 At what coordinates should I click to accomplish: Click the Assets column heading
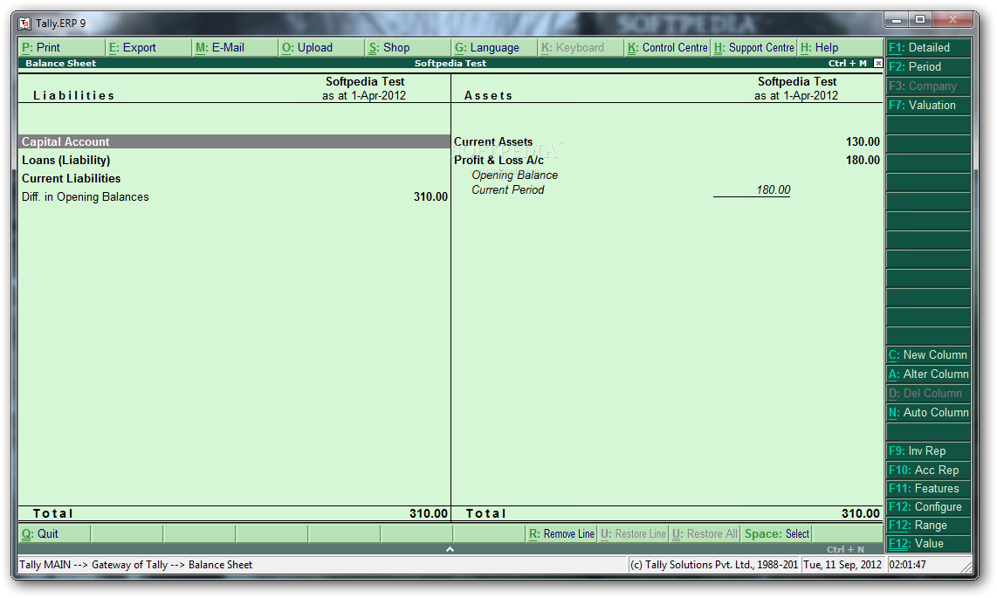tap(488, 95)
